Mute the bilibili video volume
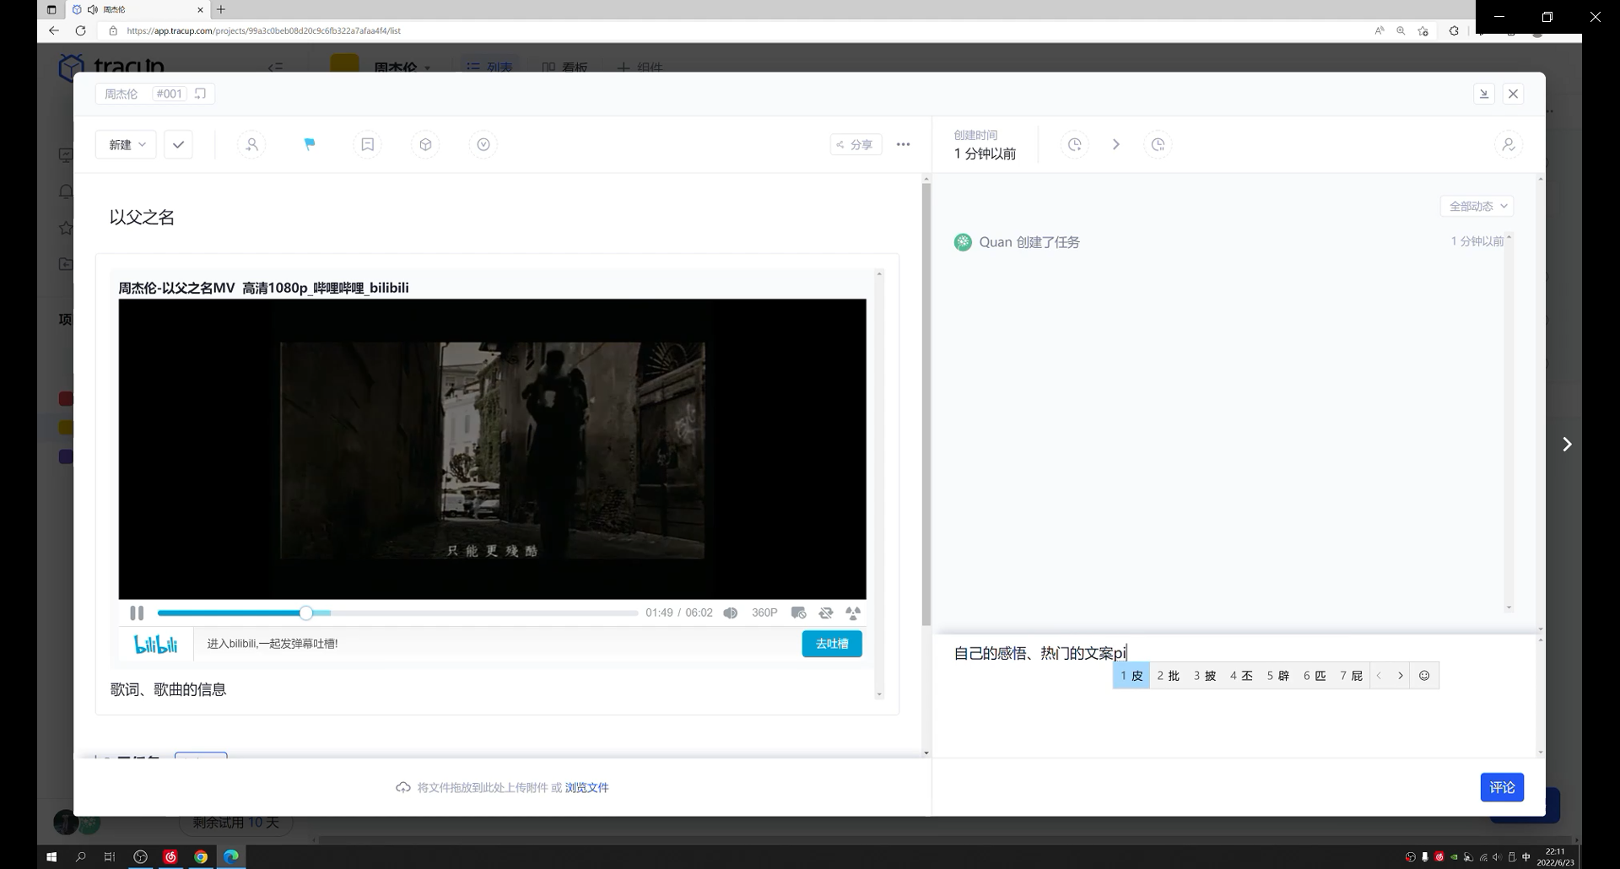The height and width of the screenshot is (869, 1620). (x=731, y=613)
